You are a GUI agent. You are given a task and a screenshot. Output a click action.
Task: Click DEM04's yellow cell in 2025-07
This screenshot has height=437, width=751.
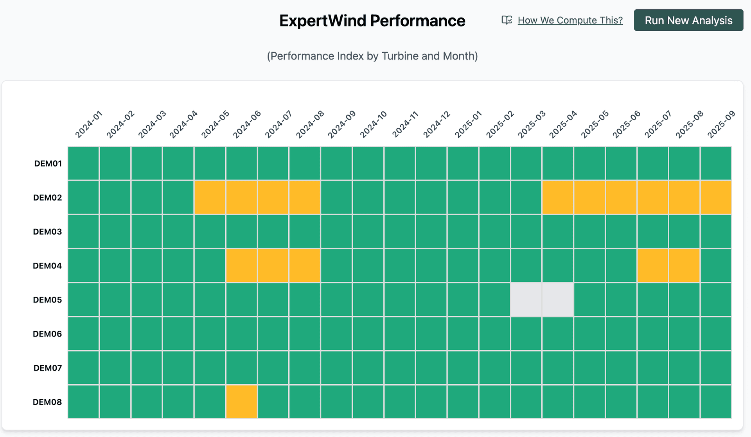click(653, 265)
